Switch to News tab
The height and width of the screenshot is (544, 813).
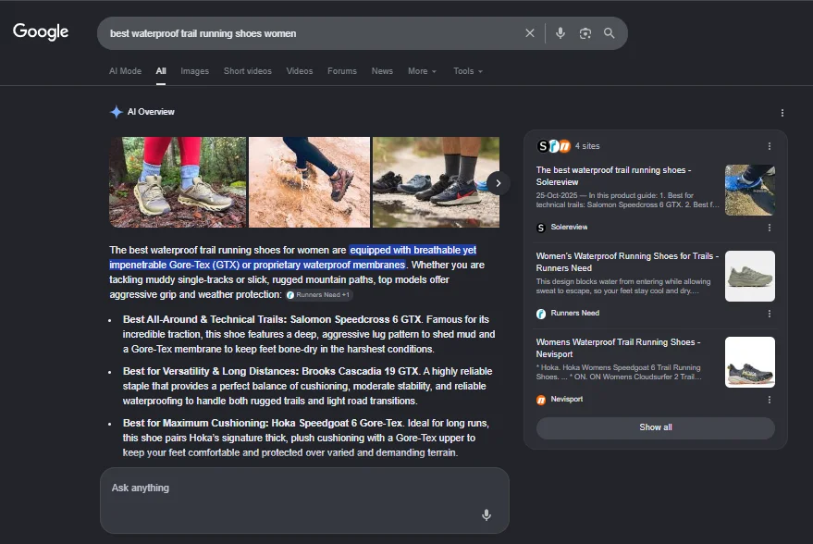pos(382,71)
